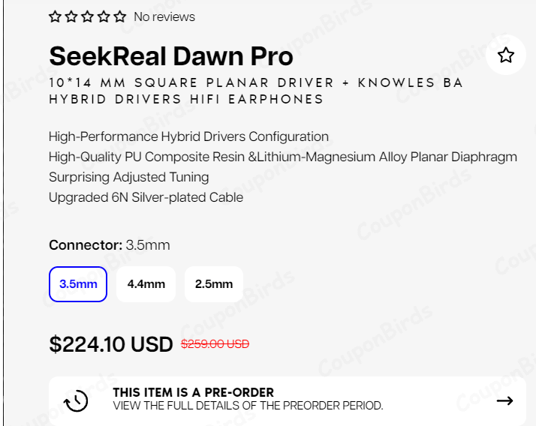Choose the 4.4mm connector option

click(146, 284)
